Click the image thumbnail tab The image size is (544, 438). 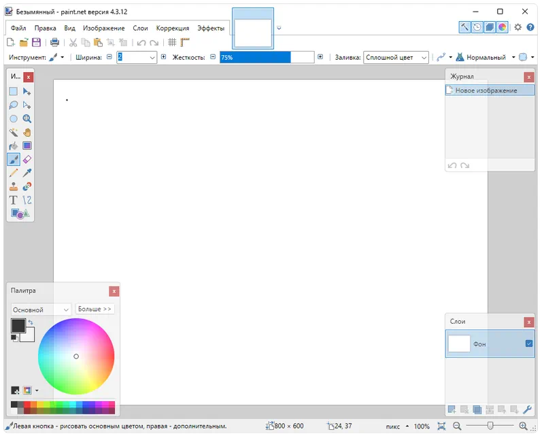253,29
